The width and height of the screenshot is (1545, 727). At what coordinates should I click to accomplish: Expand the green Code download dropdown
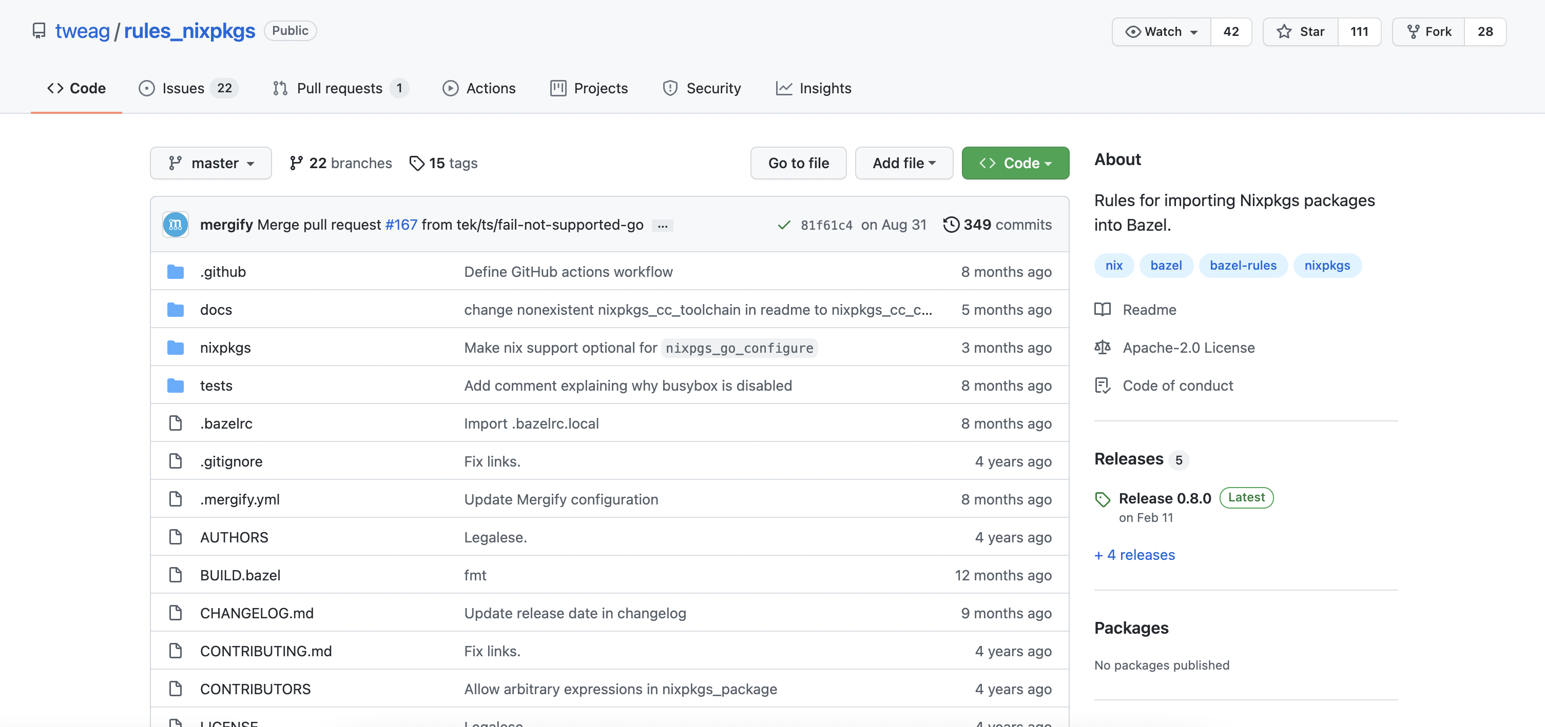1015,163
